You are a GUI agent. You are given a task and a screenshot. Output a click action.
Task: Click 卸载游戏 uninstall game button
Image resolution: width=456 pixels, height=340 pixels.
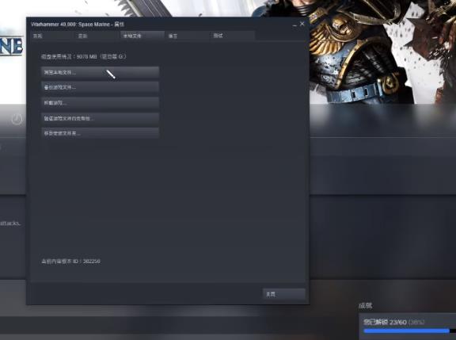tap(100, 103)
